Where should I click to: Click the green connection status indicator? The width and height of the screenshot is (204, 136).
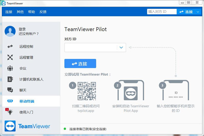pyautogui.click(x=65, y=129)
